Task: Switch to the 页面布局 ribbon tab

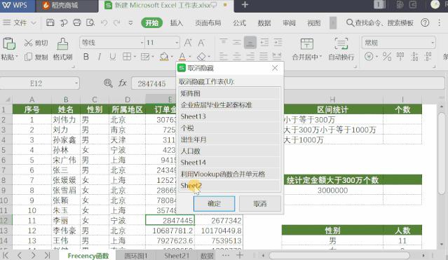Action: click(208, 23)
